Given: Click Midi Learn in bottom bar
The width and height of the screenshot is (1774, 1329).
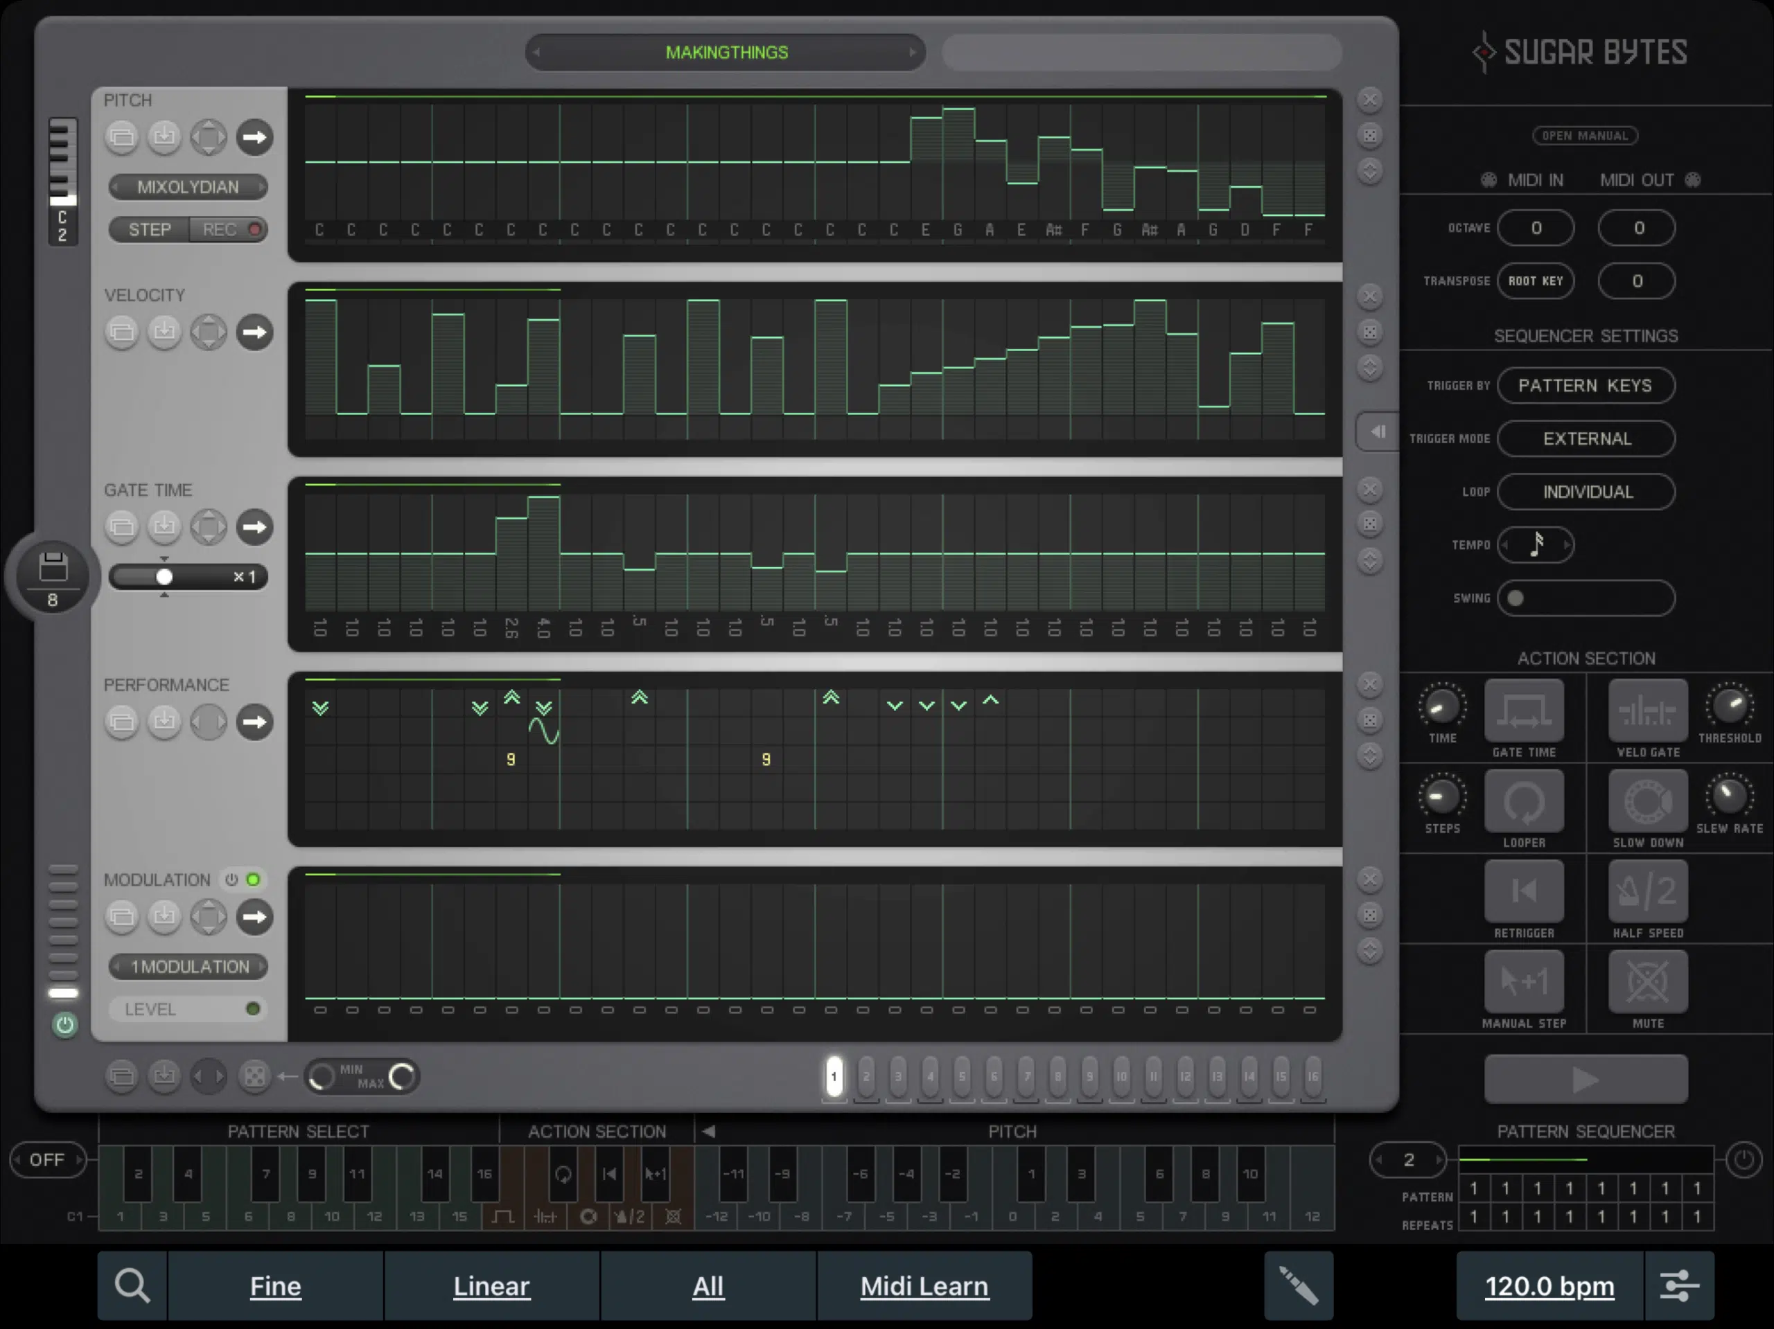Looking at the screenshot, I should point(924,1285).
